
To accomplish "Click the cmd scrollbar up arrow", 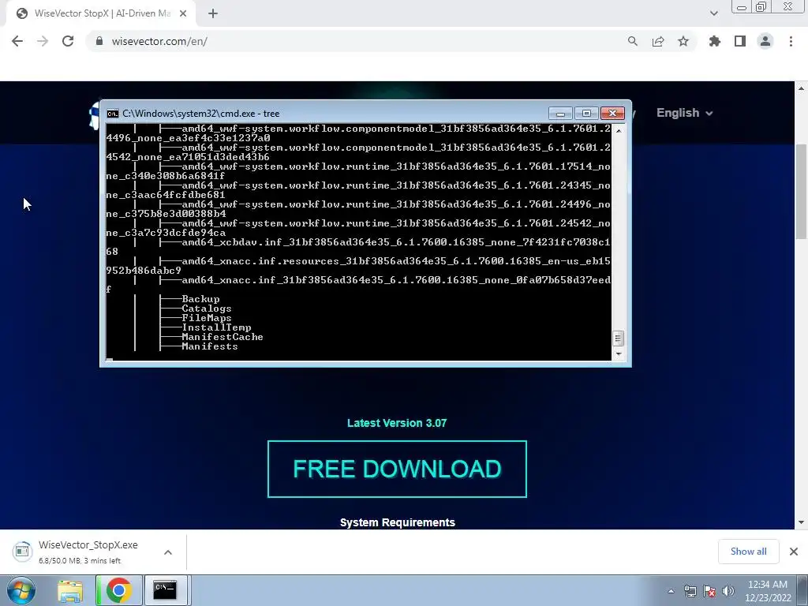I will tap(619, 131).
